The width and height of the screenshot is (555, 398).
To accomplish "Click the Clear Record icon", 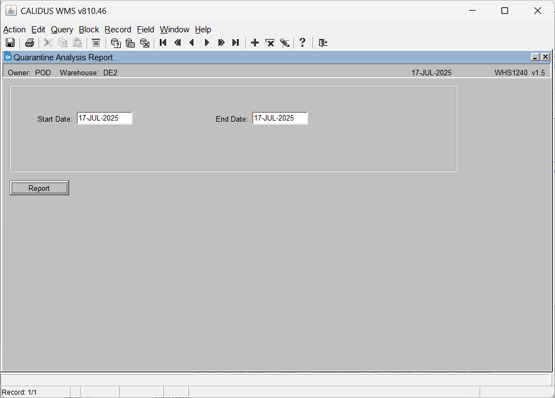I will (284, 43).
